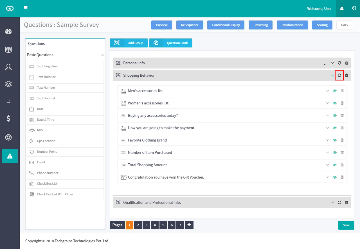The image size is (360, 249).
Task: Delete the Favorite Clothing Brand question
Action: pyautogui.click(x=342, y=140)
